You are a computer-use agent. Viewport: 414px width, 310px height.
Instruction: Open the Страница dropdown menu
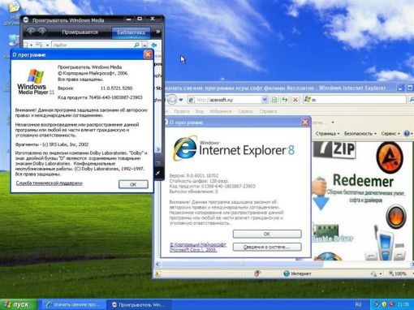click(327, 134)
